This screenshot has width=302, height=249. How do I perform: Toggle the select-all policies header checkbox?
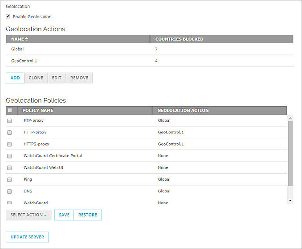[x=9, y=111]
